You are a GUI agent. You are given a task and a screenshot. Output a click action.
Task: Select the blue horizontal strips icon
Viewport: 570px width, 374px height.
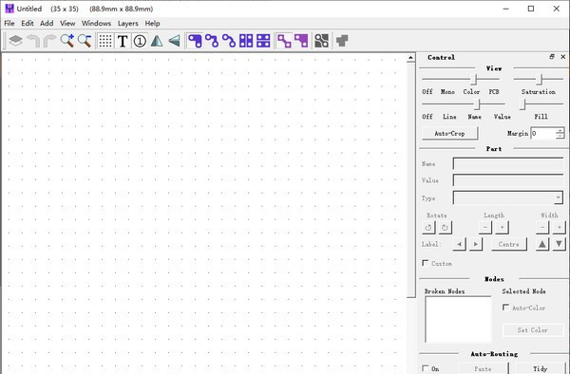(x=263, y=41)
